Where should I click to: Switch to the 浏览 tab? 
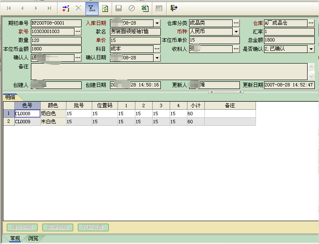coord(33,238)
